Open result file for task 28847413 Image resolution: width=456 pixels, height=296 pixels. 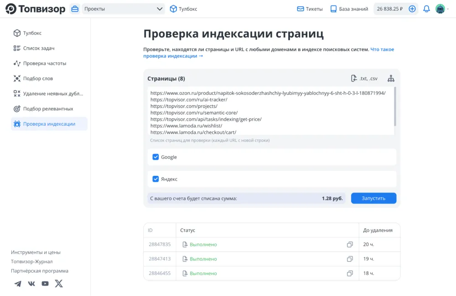point(185,259)
